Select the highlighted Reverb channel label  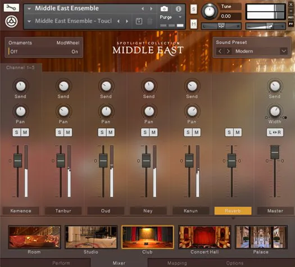click(x=233, y=211)
